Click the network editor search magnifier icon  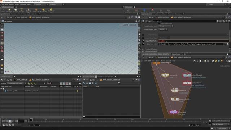[x=227, y=61]
